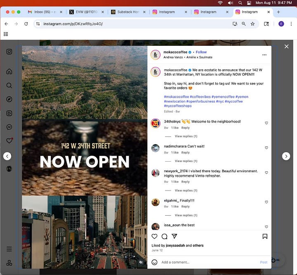This screenshot has height=275, width=297.
Task: Reply to the 34thstnyc comment
Action: (x=185, y=128)
